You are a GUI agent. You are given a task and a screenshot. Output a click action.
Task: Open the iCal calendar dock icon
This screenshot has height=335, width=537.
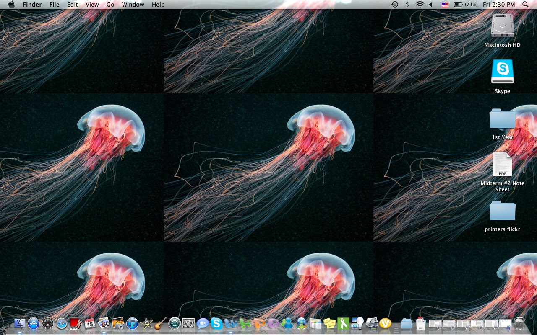click(x=90, y=323)
